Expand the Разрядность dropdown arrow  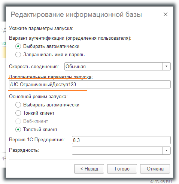167,151
